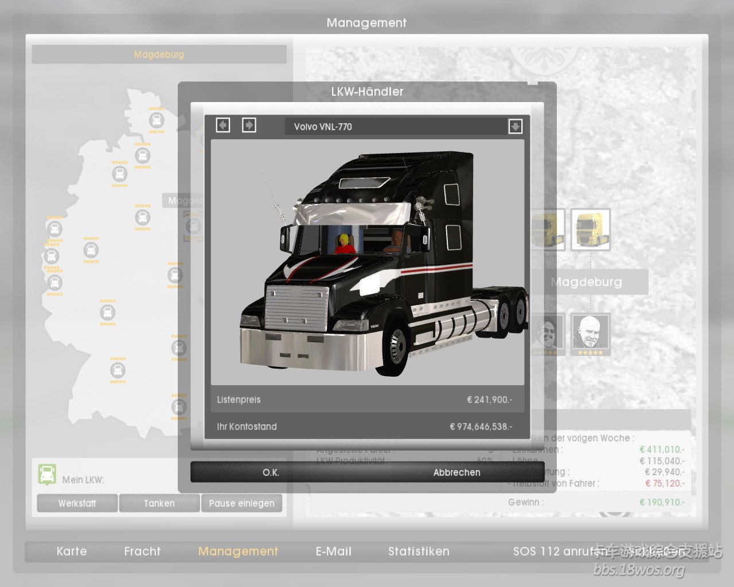Click the Ihr Kontostand label
Image resolution: width=734 pixels, height=587 pixels.
(247, 426)
